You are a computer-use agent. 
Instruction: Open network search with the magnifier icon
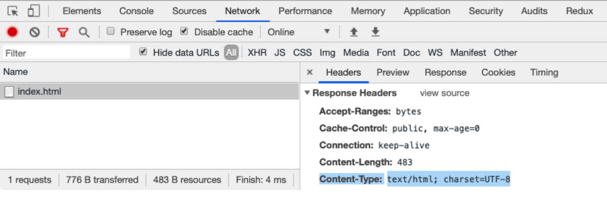tap(84, 32)
